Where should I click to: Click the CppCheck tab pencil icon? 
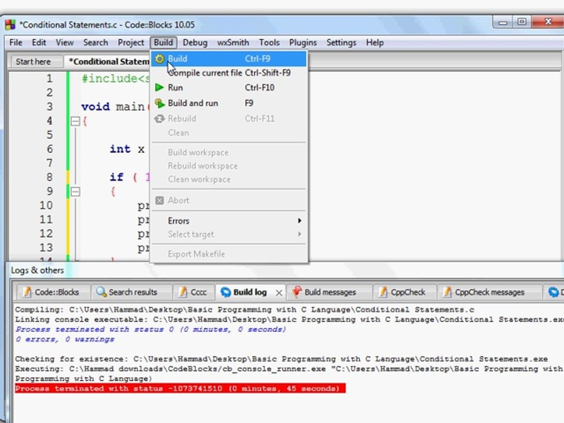(384, 292)
